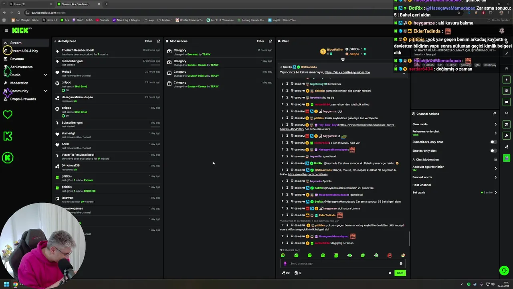Click the note icon in right sidebar
This screenshot has height=289, width=513.
[507, 91]
